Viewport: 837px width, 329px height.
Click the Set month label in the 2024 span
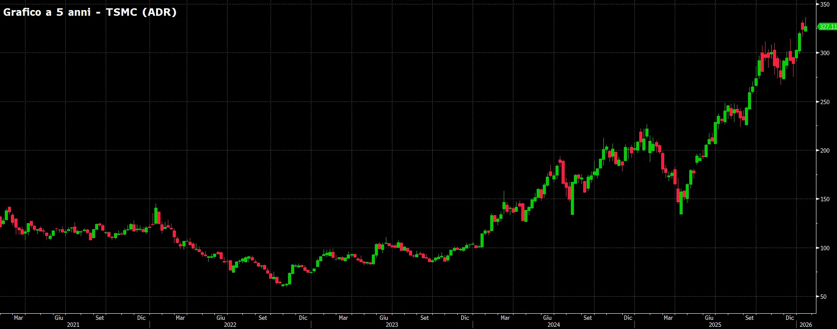click(588, 318)
